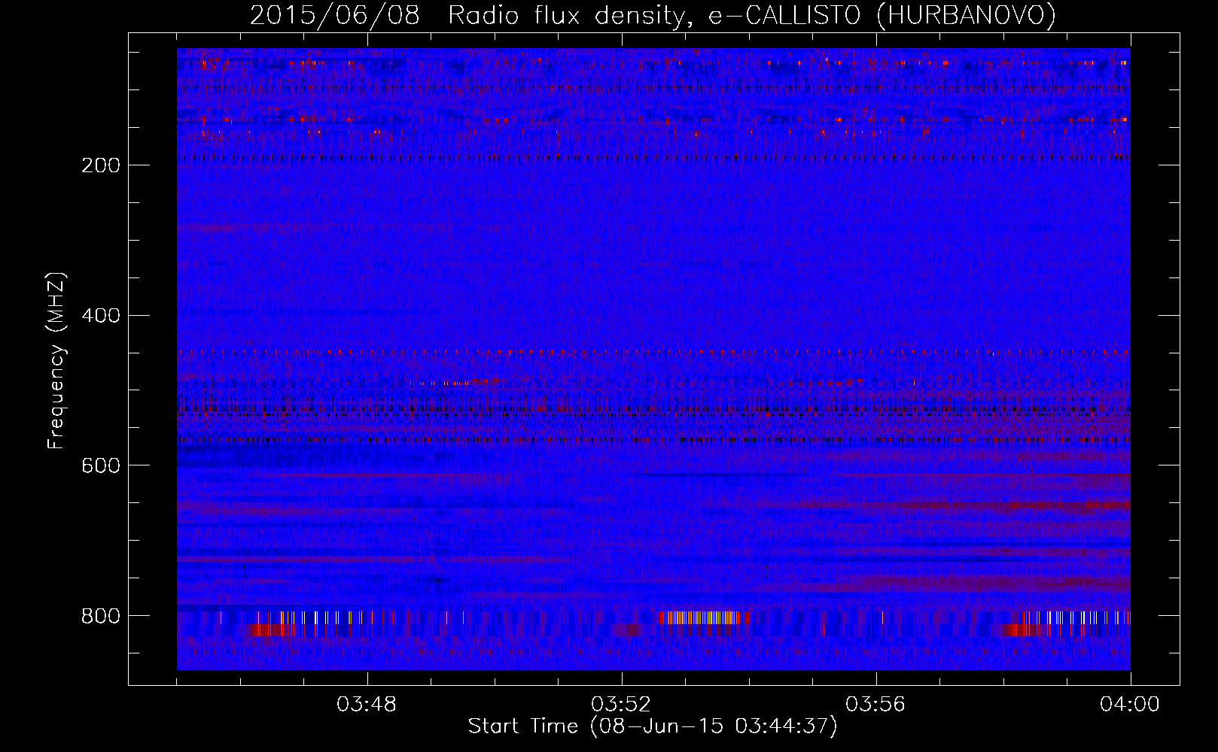Select the 600 frequency tick label

coord(101,466)
